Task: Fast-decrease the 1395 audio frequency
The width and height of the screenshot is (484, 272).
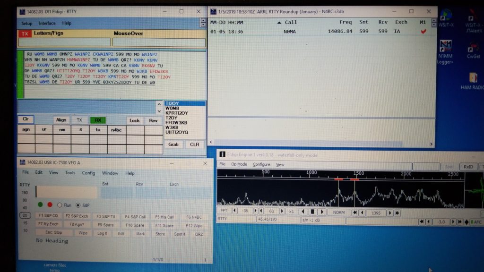Action: coord(355,212)
